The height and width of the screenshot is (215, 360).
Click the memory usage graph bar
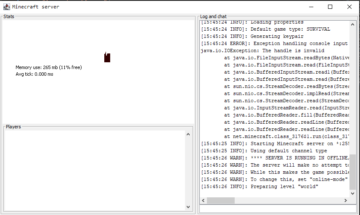(x=107, y=57)
